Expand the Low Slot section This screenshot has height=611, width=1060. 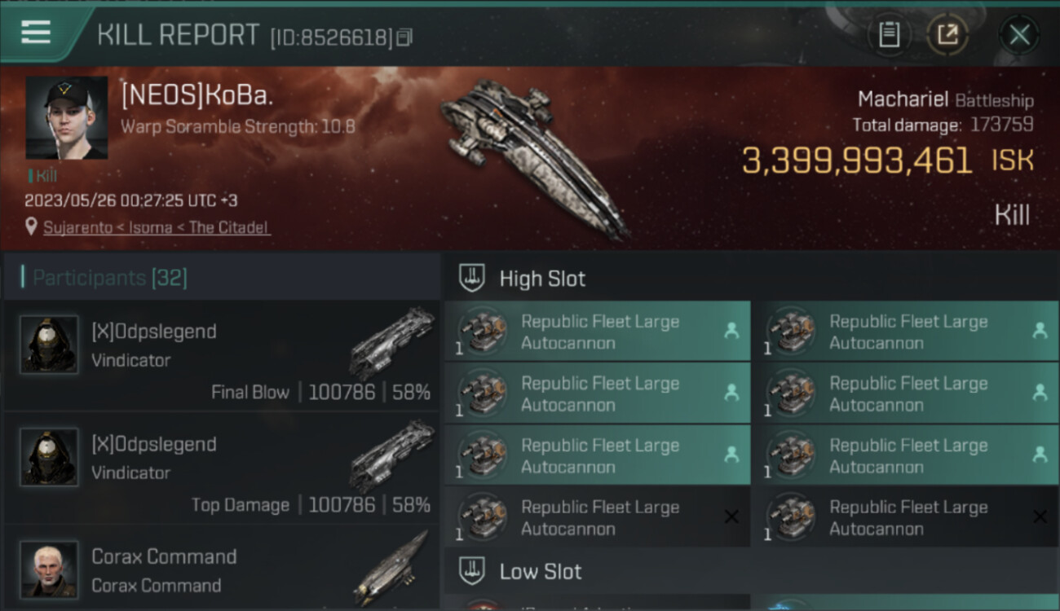[x=541, y=572]
